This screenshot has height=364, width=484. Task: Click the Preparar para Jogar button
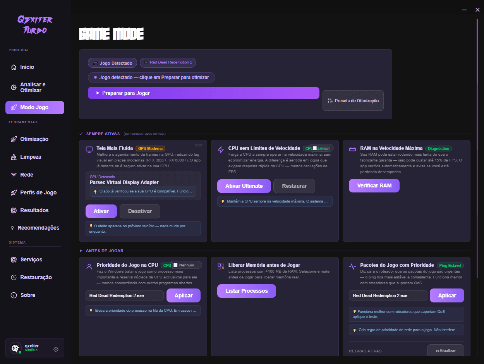[x=204, y=93]
